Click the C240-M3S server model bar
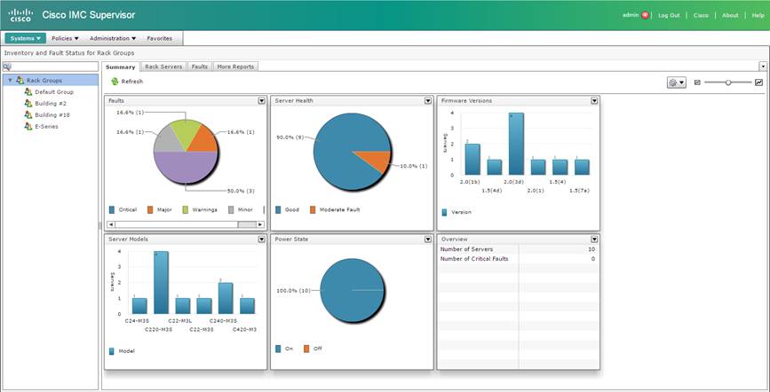 coord(226,298)
